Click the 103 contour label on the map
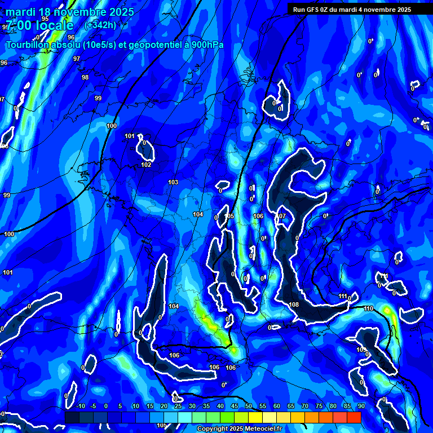Image resolution: width=433 pixels, height=433 pixels. tap(173, 182)
